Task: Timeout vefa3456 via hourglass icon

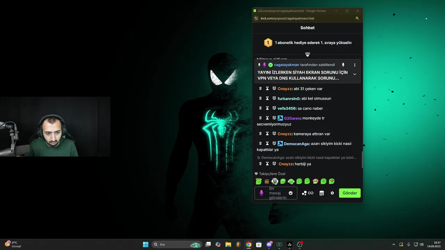Action: (x=267, y=108)
